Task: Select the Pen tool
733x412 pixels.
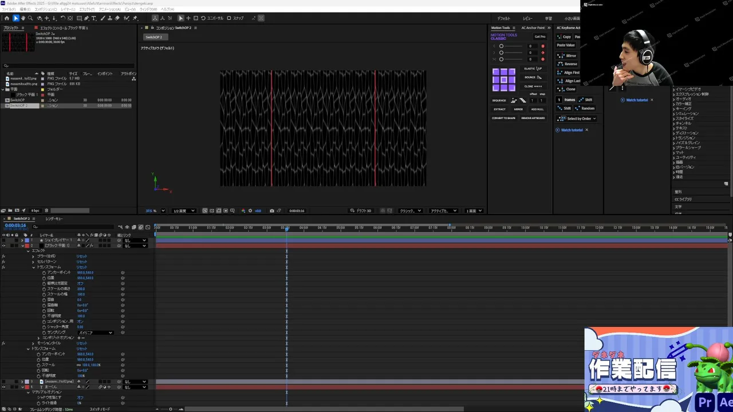Action: click(x=86, y=18)
